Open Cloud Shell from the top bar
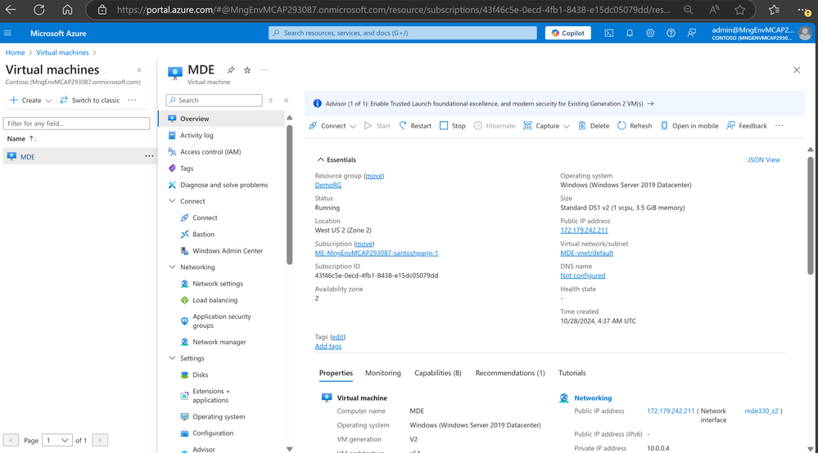Viewport: 818px width, 453px height. pyautogui.click(x=609, y=33)
